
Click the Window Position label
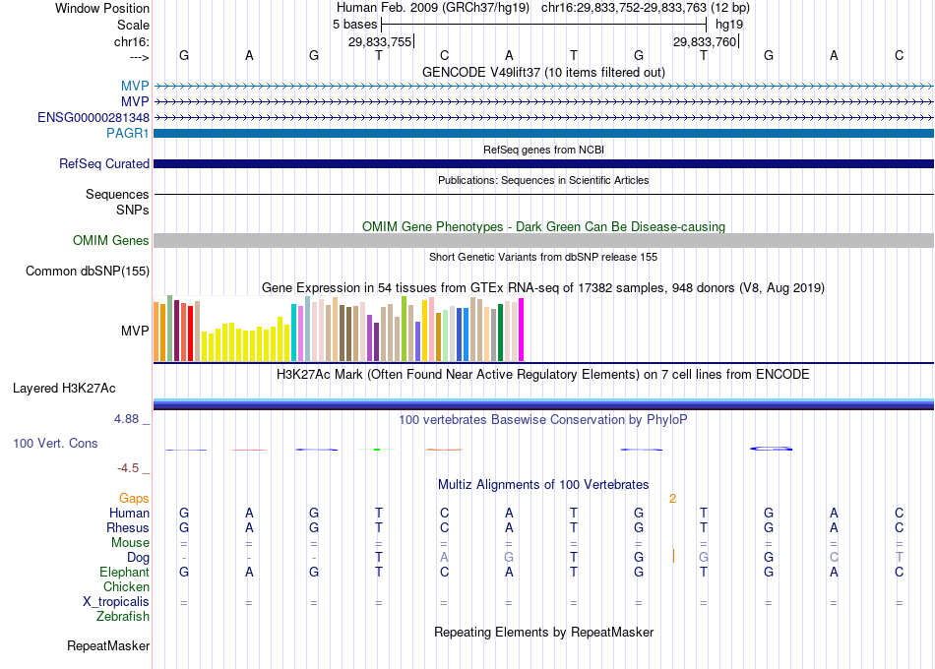pos(102,8)
